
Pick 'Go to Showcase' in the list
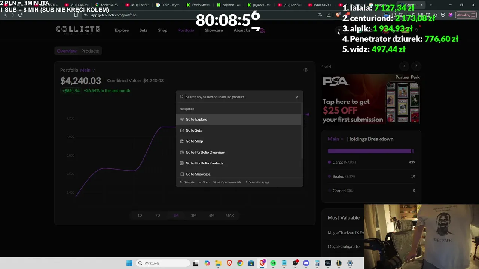click(238, 174)
